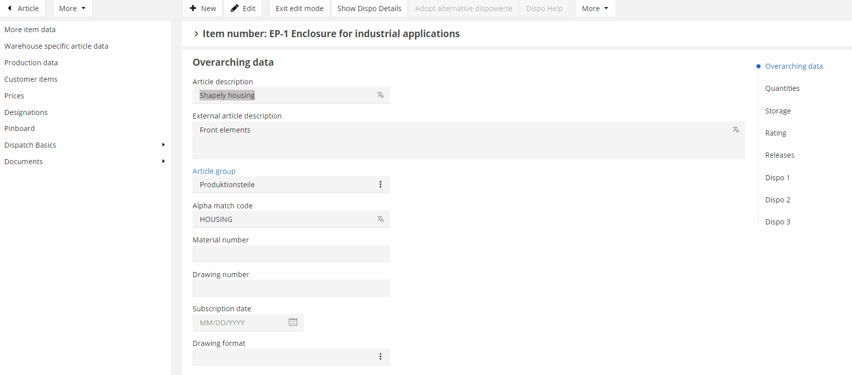Click the Article description input field

pyautogui.click(x=291, y=95)
